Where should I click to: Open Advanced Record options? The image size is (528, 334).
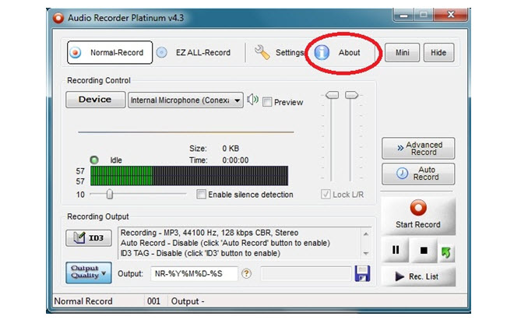(418, 148)
